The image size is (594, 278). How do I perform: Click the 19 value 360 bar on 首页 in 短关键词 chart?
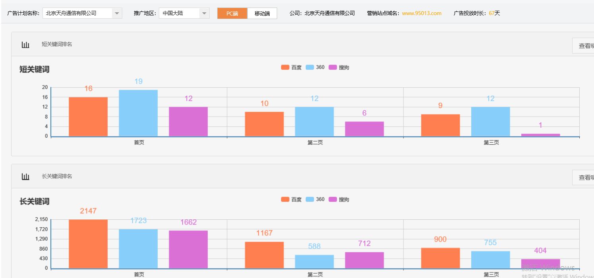(x=138, y=113)
